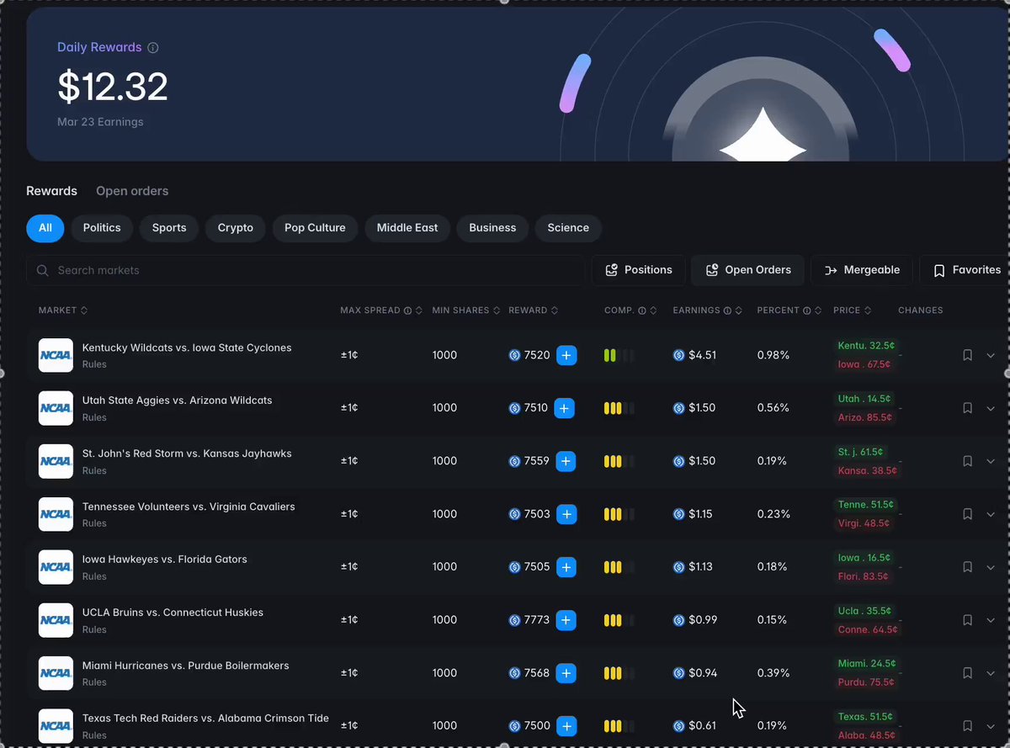Click plus button beside reward 7510

tap(565, 408)
